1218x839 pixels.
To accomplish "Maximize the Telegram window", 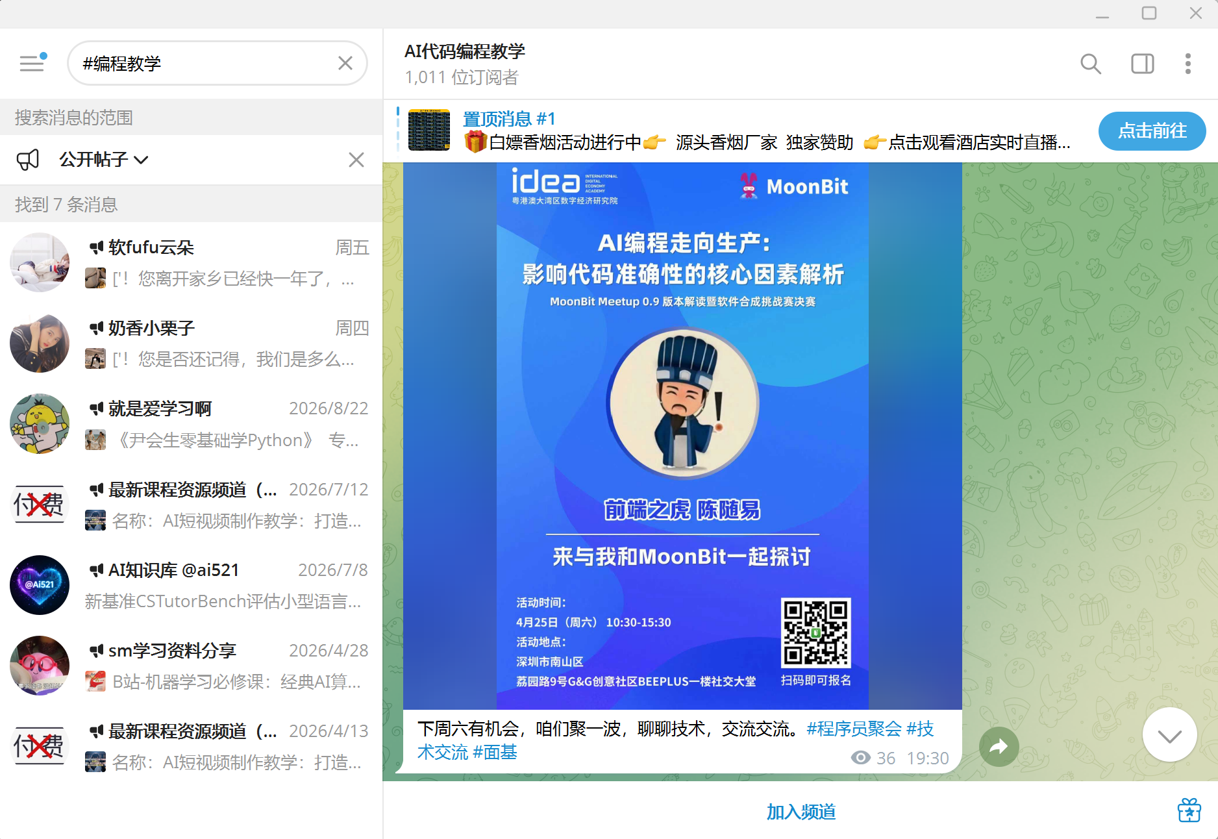I will (1149, 13).
